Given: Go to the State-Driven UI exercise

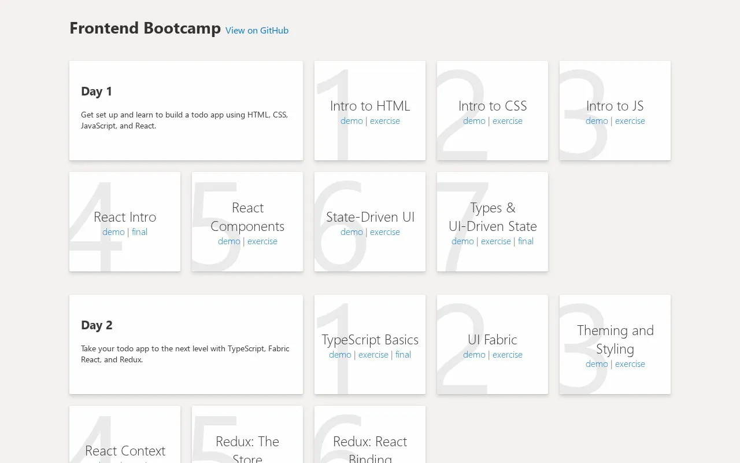Looking at the screenshot, I should coord(385,232).
